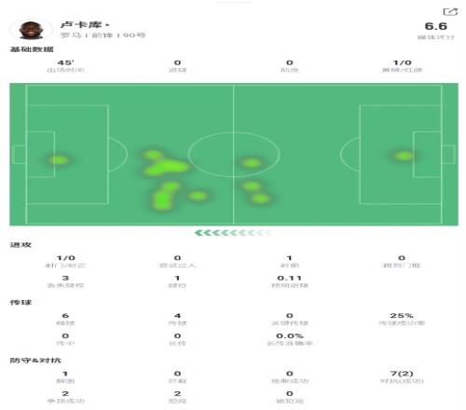The image size is (466, 410).
Task: Select the 防守&对抗 section heading
Action: [x=35, y=361]
